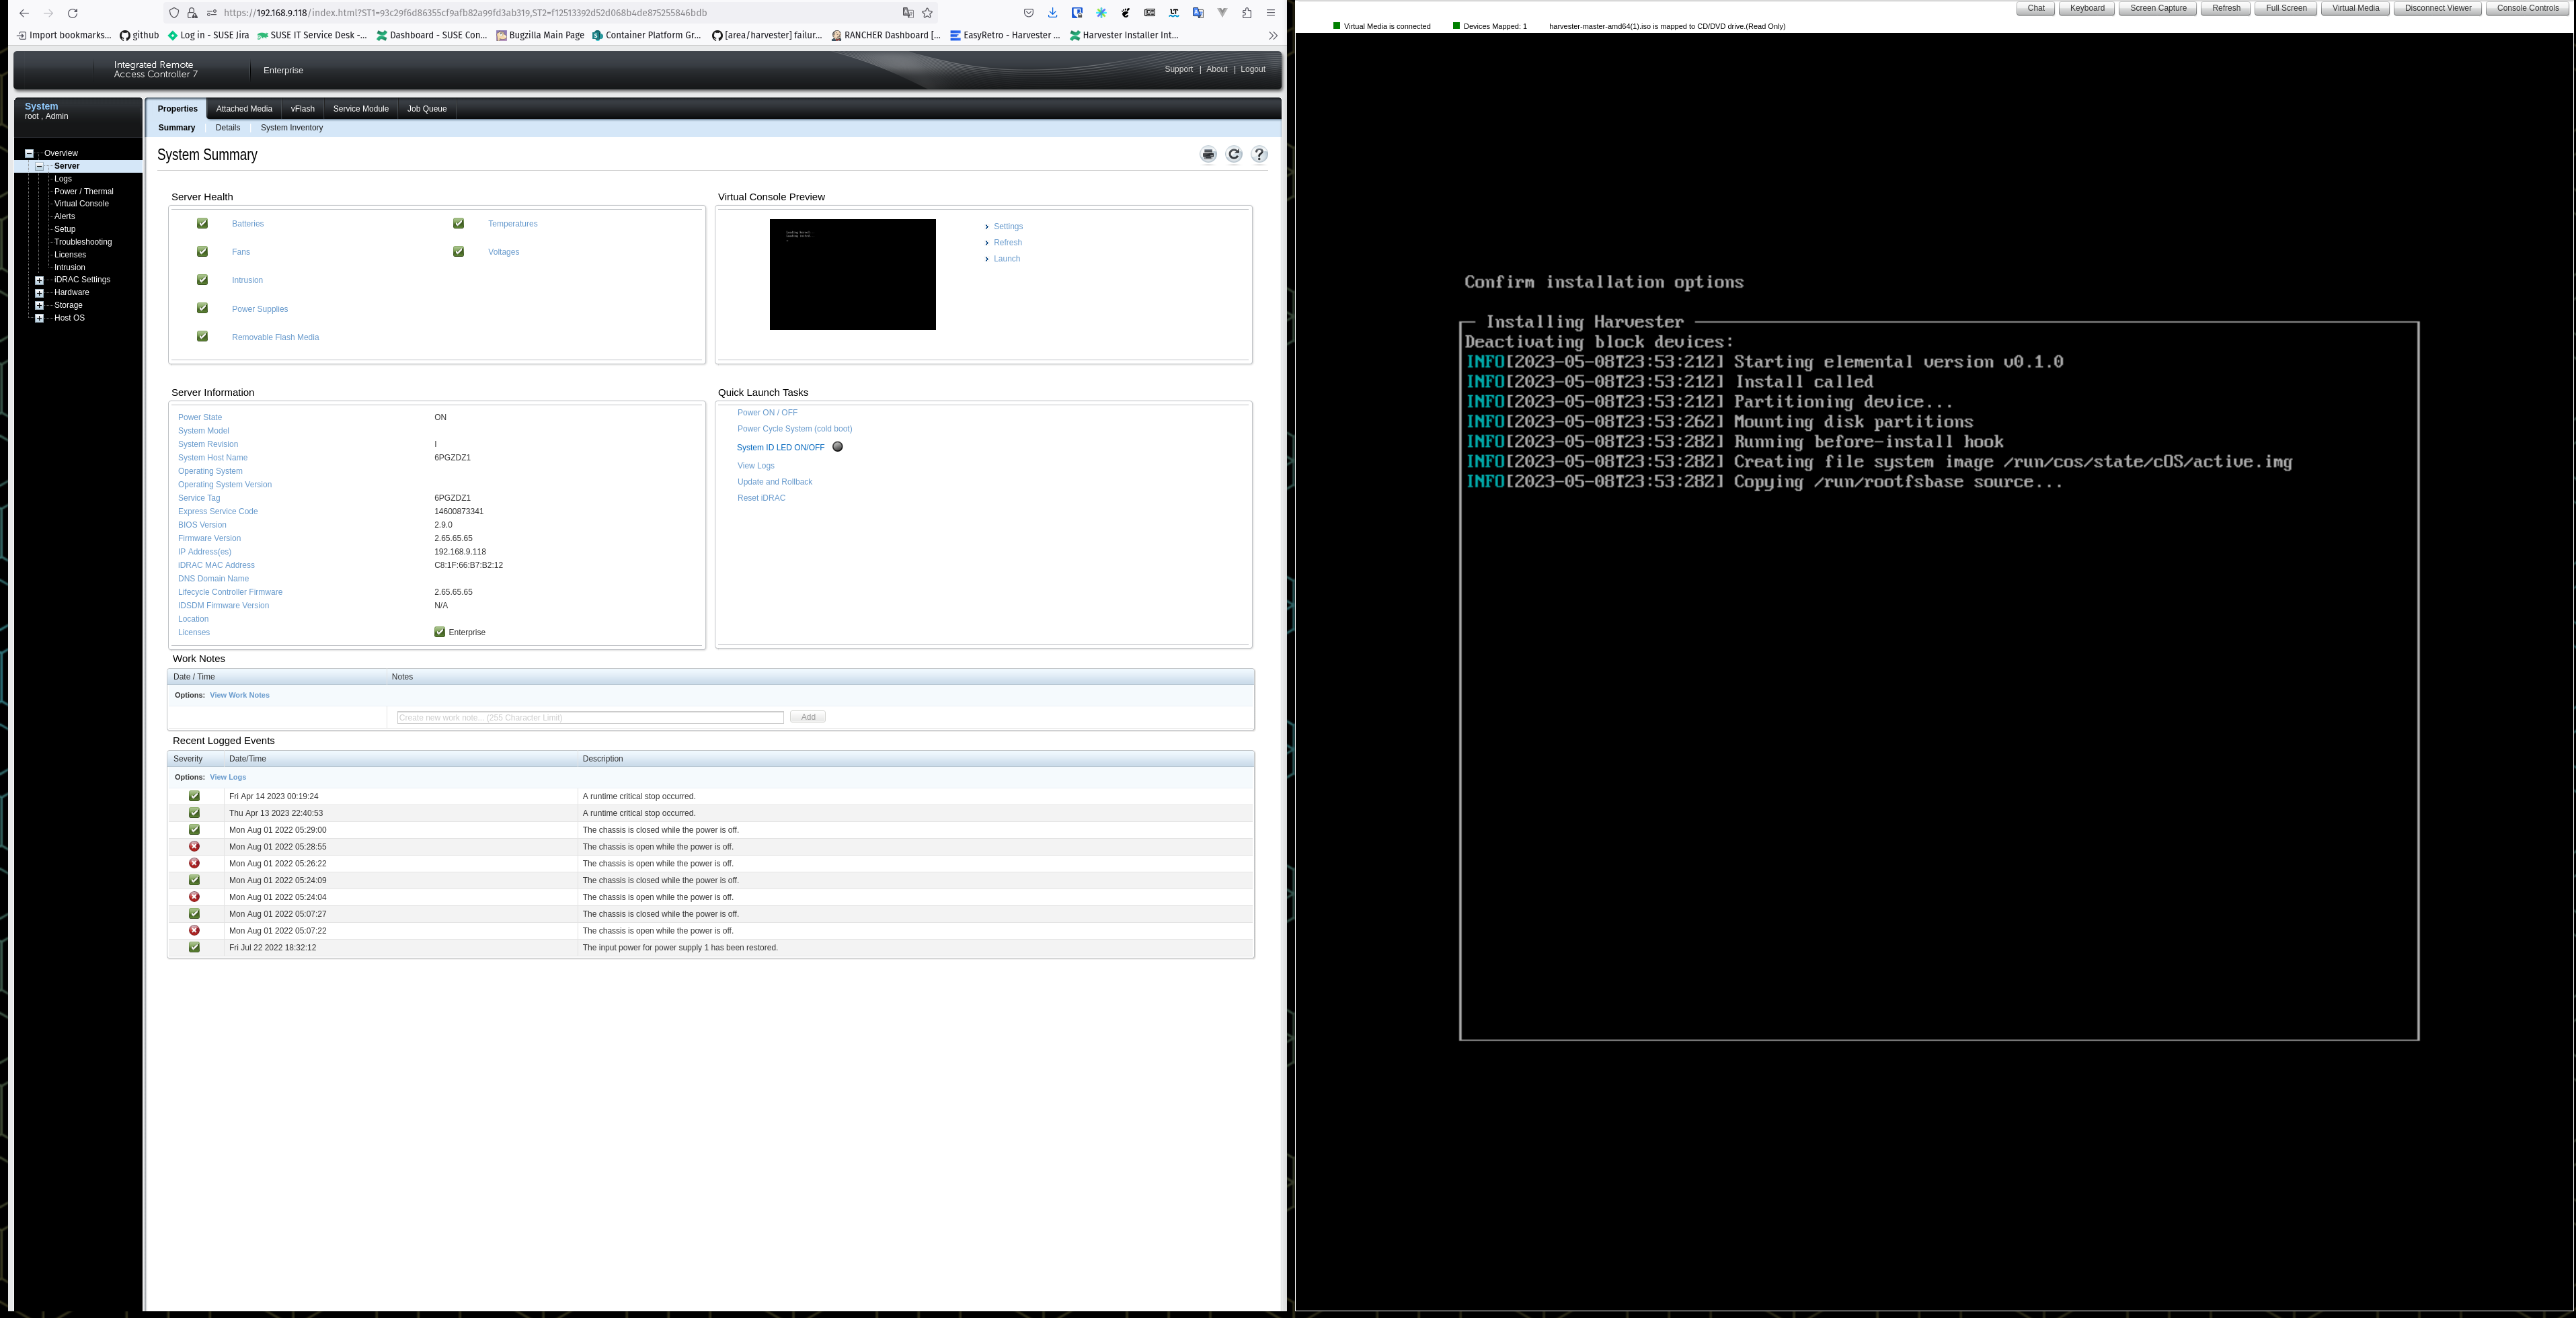Screen dimensions: 2576x1318
Task: Open browser Downloads via download arrow icon
Action: click(x=1052, y=12)
